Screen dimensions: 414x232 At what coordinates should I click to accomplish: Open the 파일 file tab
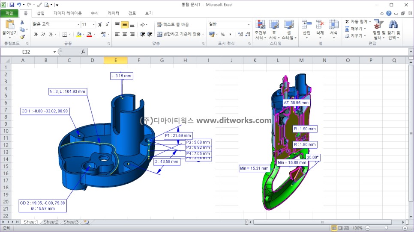pyautogui.click(x=9, y=13)
